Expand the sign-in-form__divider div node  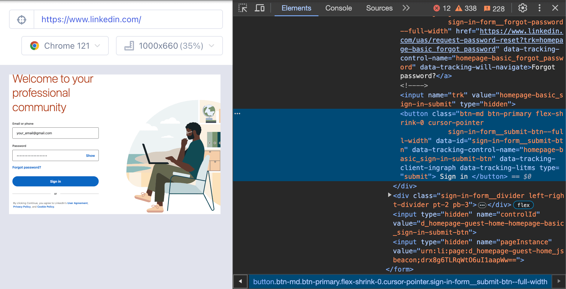click(x=390, y=195)
